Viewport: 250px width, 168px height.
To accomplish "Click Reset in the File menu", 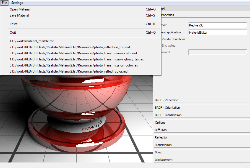I will (14, 24).
